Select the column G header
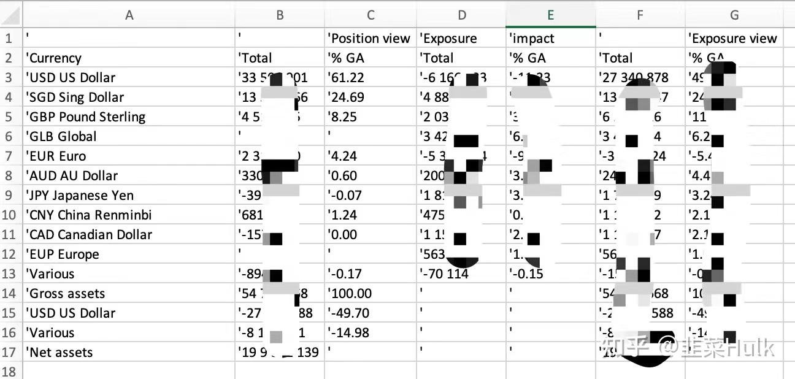 pos(734,15)
